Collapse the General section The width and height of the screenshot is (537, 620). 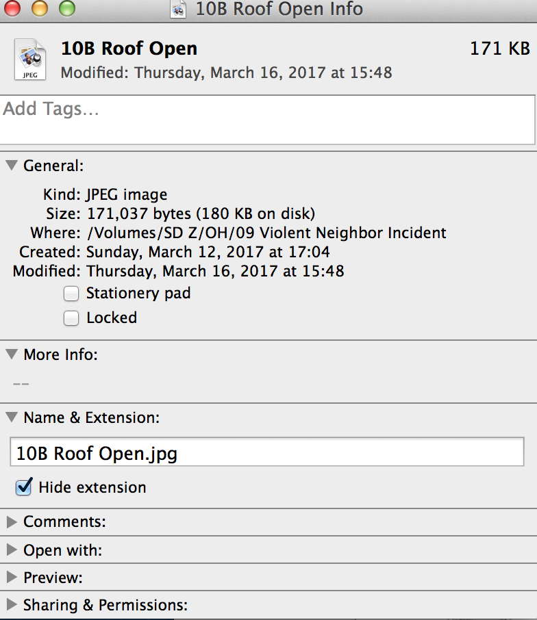[12, 166]
